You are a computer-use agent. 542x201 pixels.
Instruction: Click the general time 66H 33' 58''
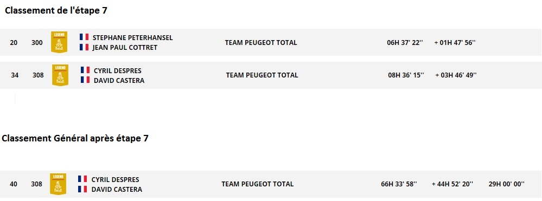[399, 184]
